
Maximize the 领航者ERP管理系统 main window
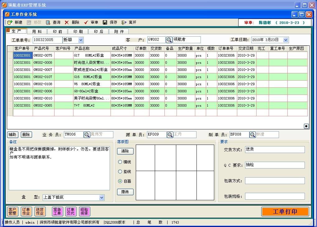pyautogui.click(x=305, y=5)
